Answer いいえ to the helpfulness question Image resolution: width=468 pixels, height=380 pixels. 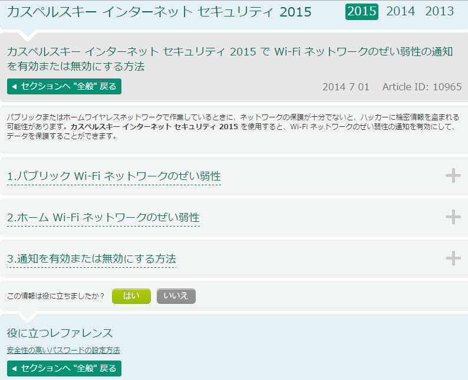point(176,296)
